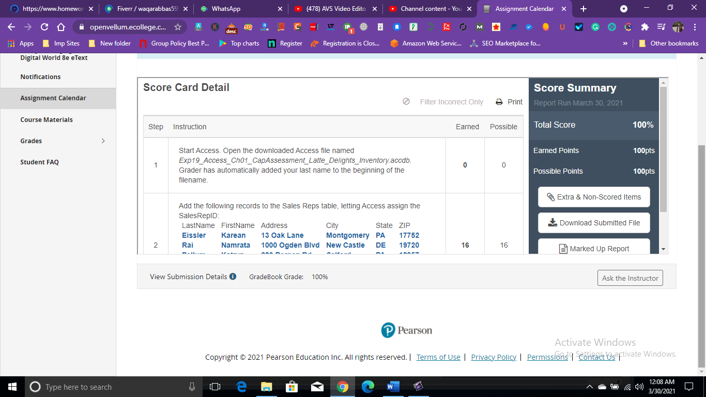Open the Chrome Extensions puzzle icon
Viewport: 706px width, 397px height.
pyautogui.click(x=644, y=27)
